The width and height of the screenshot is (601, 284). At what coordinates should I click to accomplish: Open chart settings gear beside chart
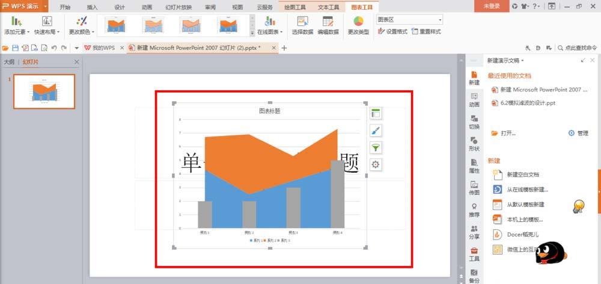click(376, 164)
